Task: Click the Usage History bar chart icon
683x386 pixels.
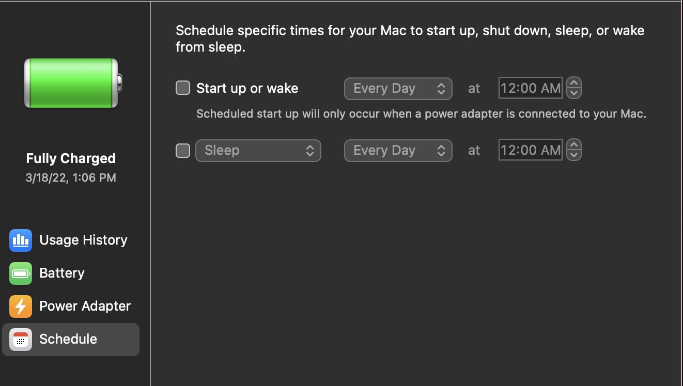Action: tap(21, 240)
